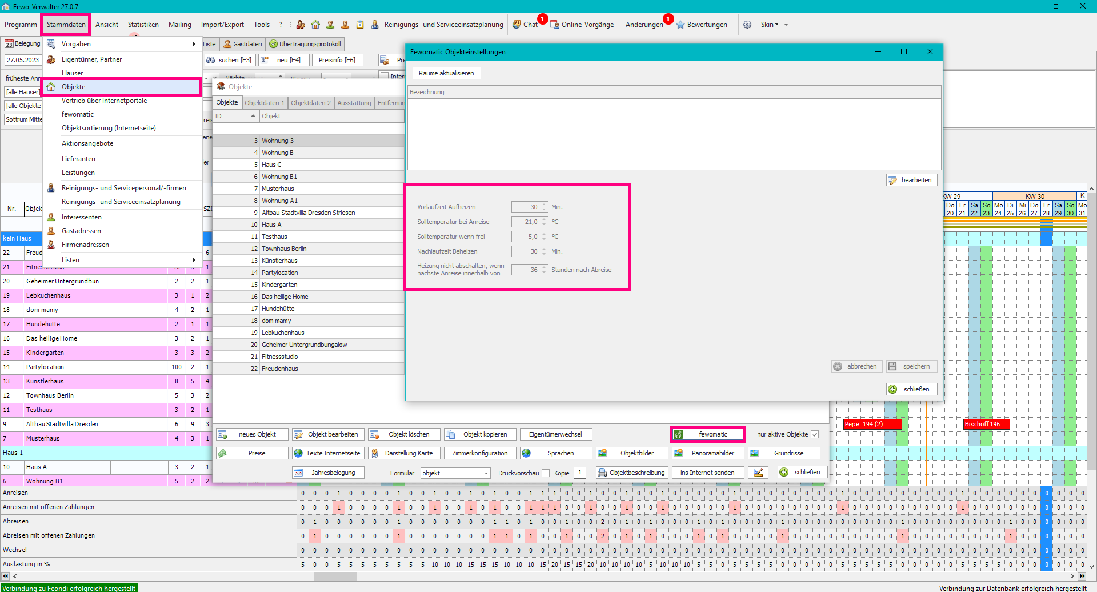Screen dimensions: 1097x592
Task: Click the cleaning staff icon before Reinigungs- und Serviceeinsatzplanung
Action: (375, 25)
